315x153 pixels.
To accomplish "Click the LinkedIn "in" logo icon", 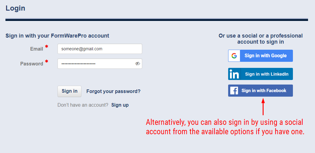I will (234, 74).
